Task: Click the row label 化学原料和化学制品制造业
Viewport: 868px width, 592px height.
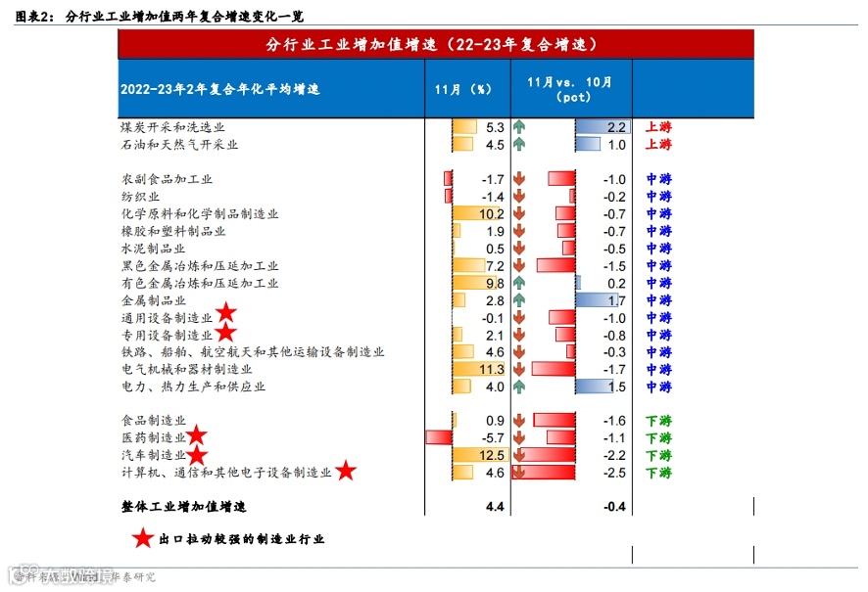Action: pos(200,214)
